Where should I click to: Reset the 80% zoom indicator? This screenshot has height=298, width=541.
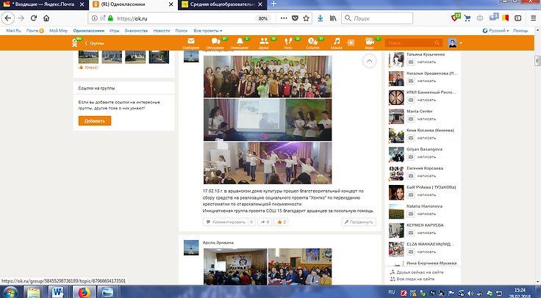pyautogui.click(x=263, y=18)
